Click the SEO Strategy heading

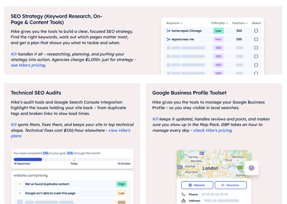point(57,19)
